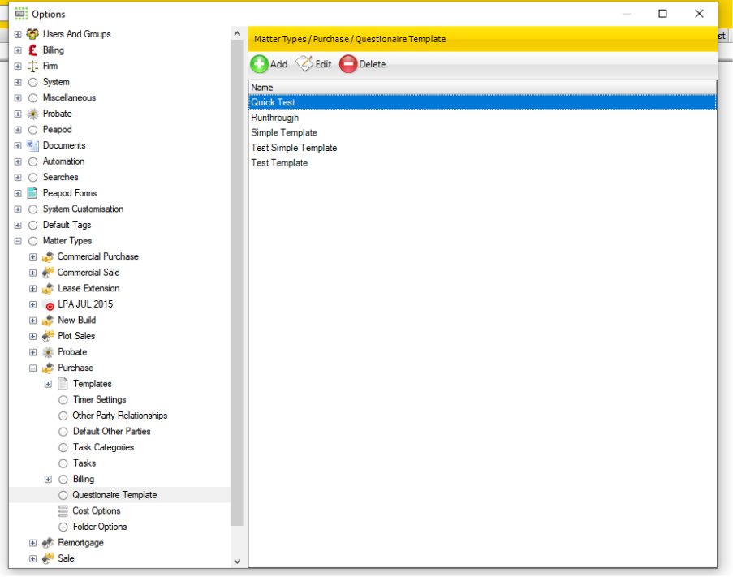Viewport: 733px width, 577px height.
Task: Select Task Categories in tree
Action: (x=103, y=447)
